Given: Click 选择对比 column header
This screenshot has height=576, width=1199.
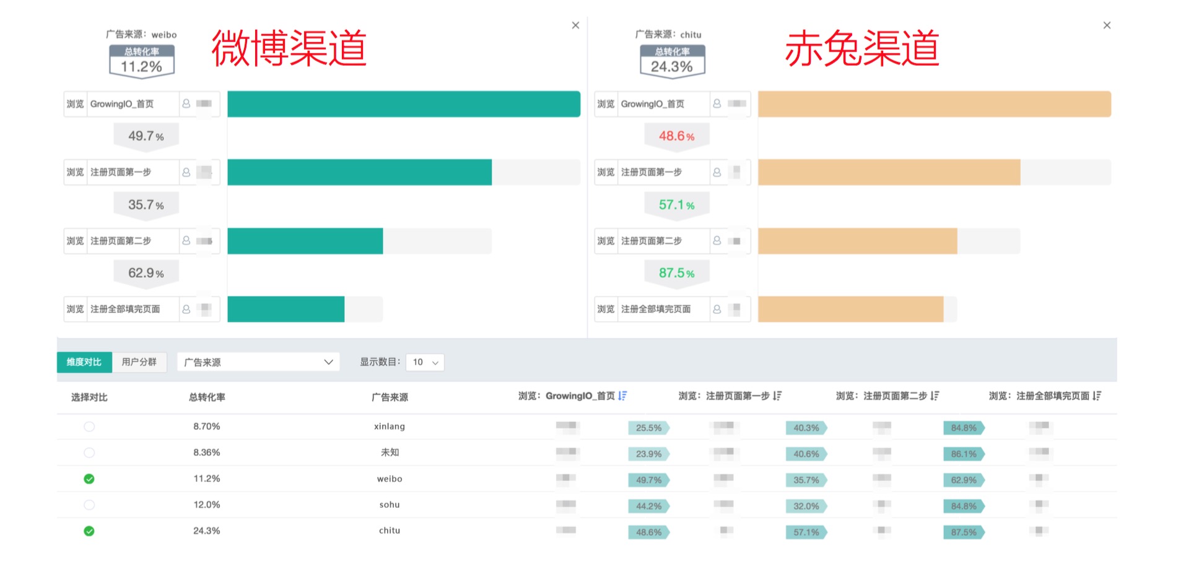Looking at the screenshot, I should coord(89,398).
